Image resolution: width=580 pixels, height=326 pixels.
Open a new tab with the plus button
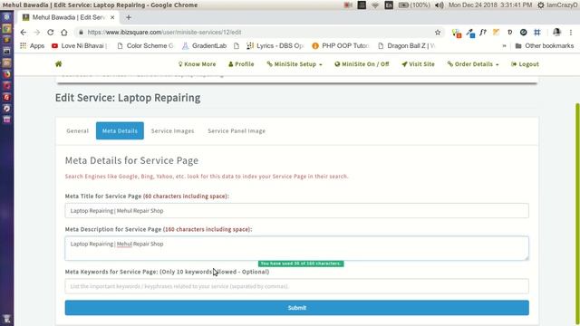[x=129, y=17]
